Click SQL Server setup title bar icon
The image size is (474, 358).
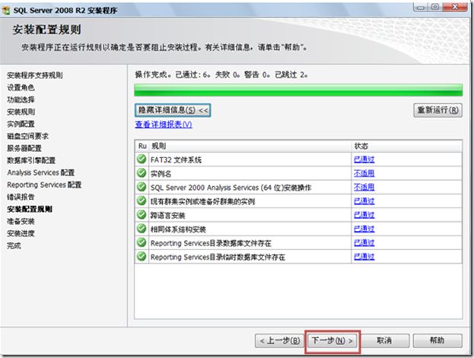click(6, 11)
